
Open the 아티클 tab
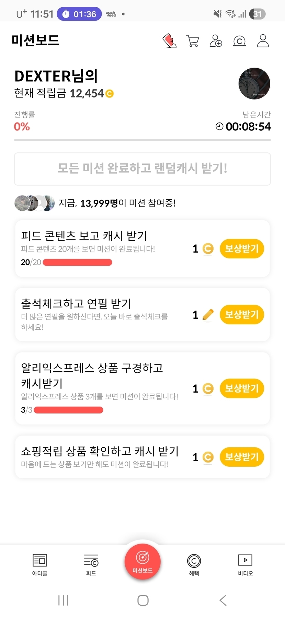[x=39, y=564]
